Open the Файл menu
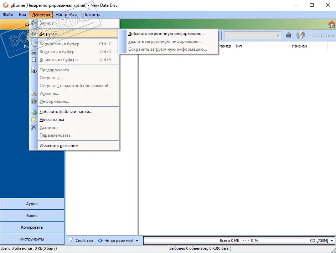 pyautogui.click(x=8, y=15)
